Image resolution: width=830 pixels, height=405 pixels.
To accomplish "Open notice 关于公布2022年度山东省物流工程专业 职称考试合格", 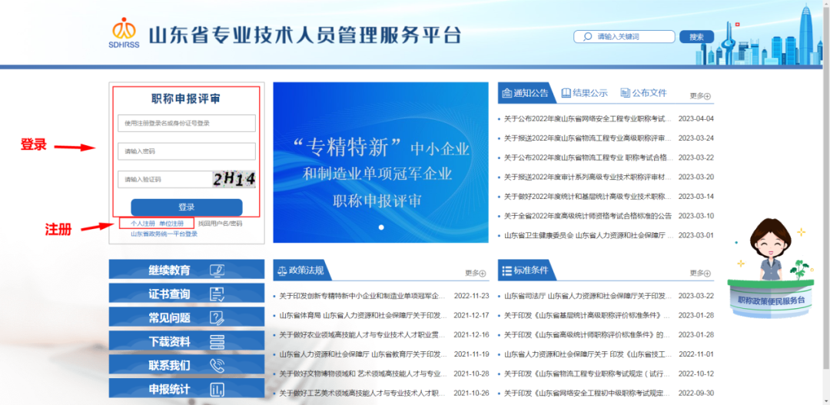I will click(588, 158).
